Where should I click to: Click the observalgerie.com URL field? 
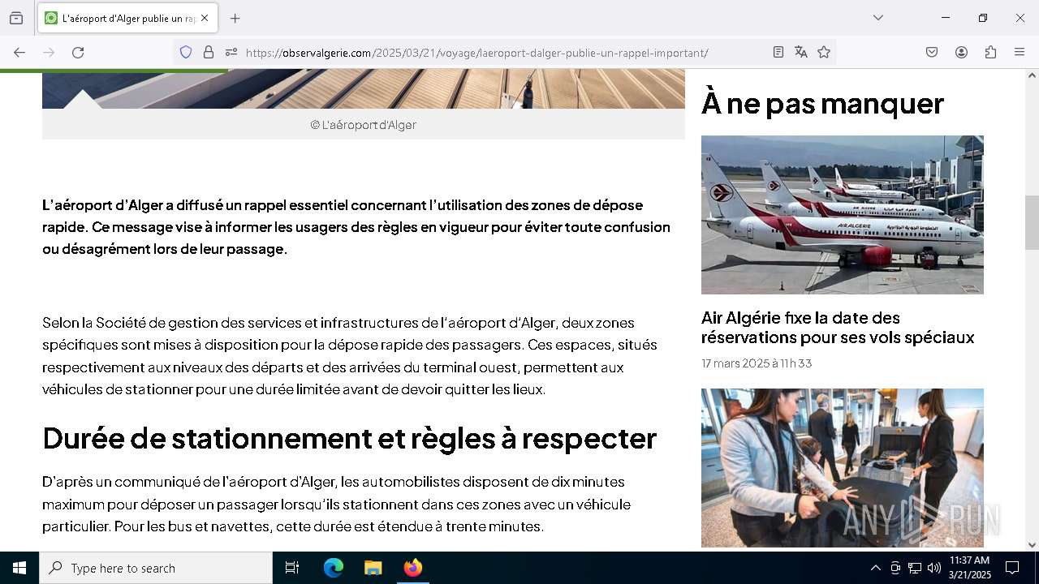pyautogui.click(x=503, y=53)
